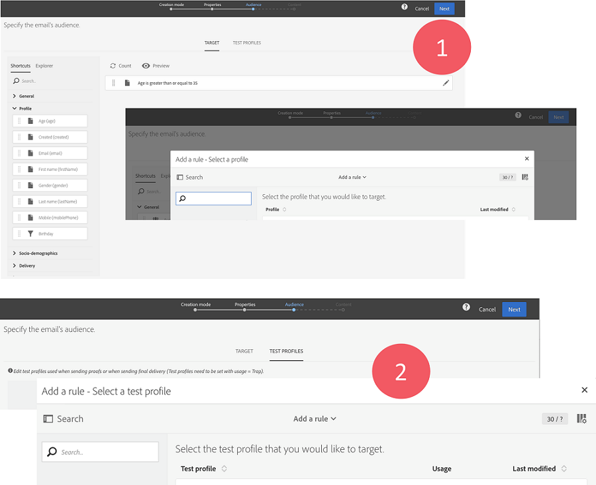Select the Birthday filter icon item

tap(30, 234)
